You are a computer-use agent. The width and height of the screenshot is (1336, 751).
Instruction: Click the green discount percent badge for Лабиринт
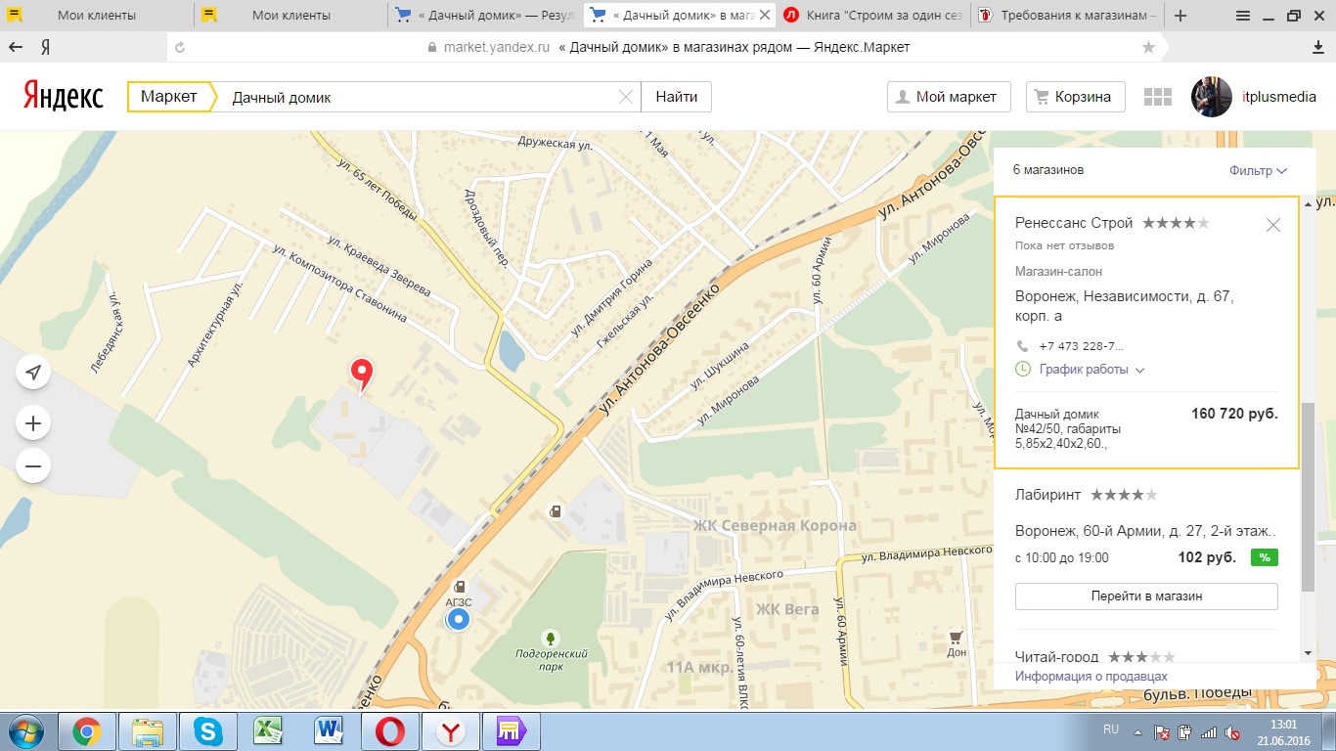(1265, 557)
